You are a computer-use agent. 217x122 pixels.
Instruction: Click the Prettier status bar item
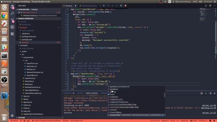point(203,121)
